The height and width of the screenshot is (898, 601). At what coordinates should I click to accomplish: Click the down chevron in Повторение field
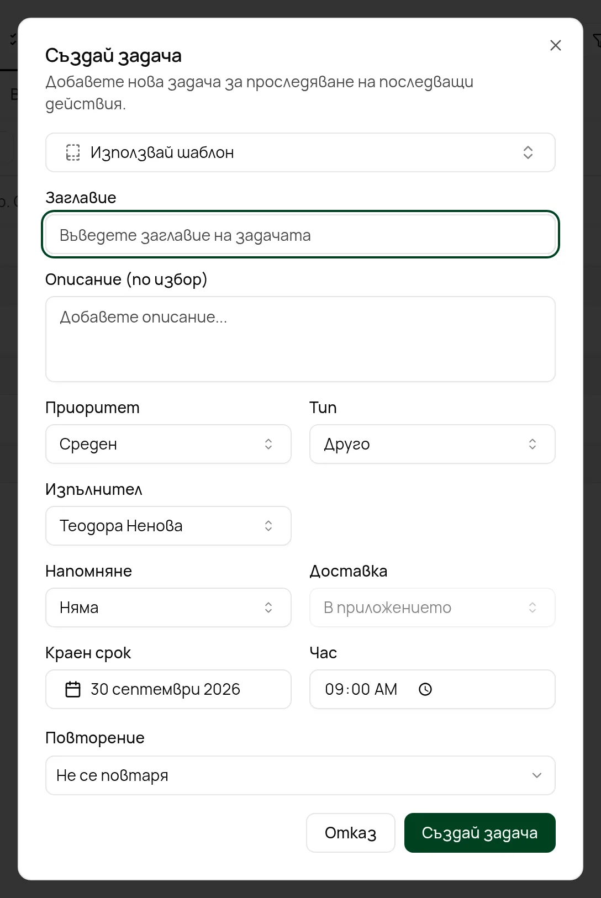pos(537,775)
